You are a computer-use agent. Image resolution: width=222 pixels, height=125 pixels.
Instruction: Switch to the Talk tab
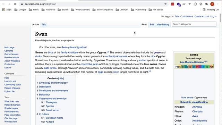tap(44, 25)
